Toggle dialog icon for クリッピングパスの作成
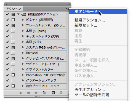This screenshot has width=133, height=101. [13, 59]
